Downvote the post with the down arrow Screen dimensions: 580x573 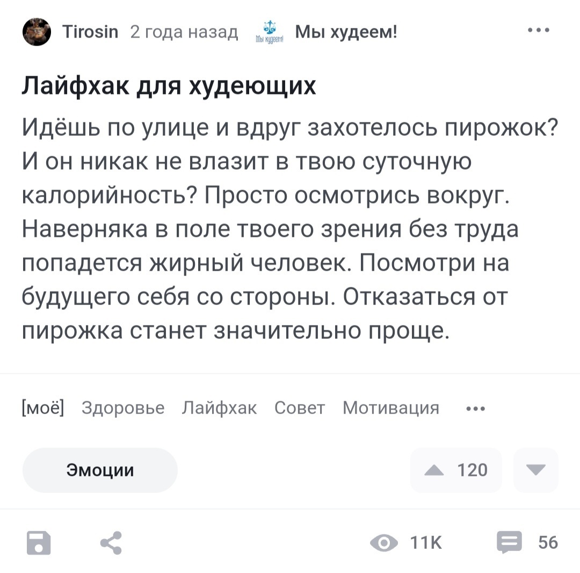pyautogui.click(x=535, y=470)
